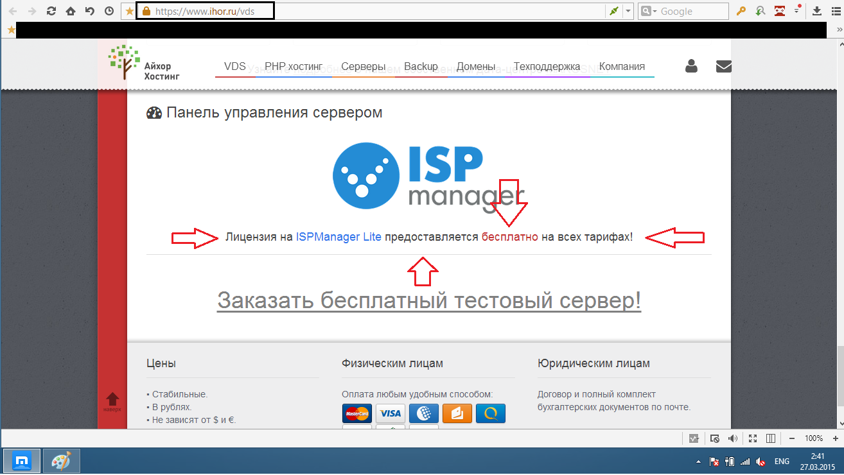Click the status bar fullscreen icon
Viewport: 844px width, 475px height.
(x=752, y=438)
